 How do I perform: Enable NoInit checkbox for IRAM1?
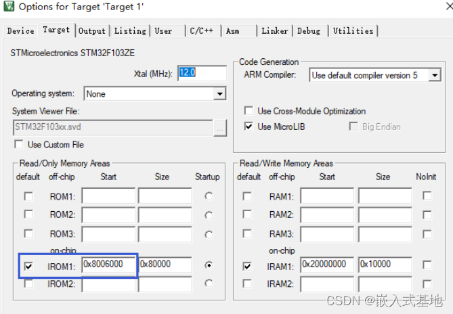pyautogui.click(x=427, y=265)
